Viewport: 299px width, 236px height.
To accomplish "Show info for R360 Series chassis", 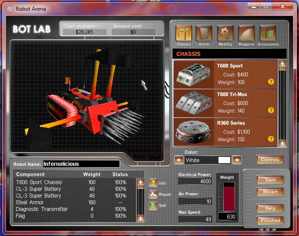I will pos(271,139).
